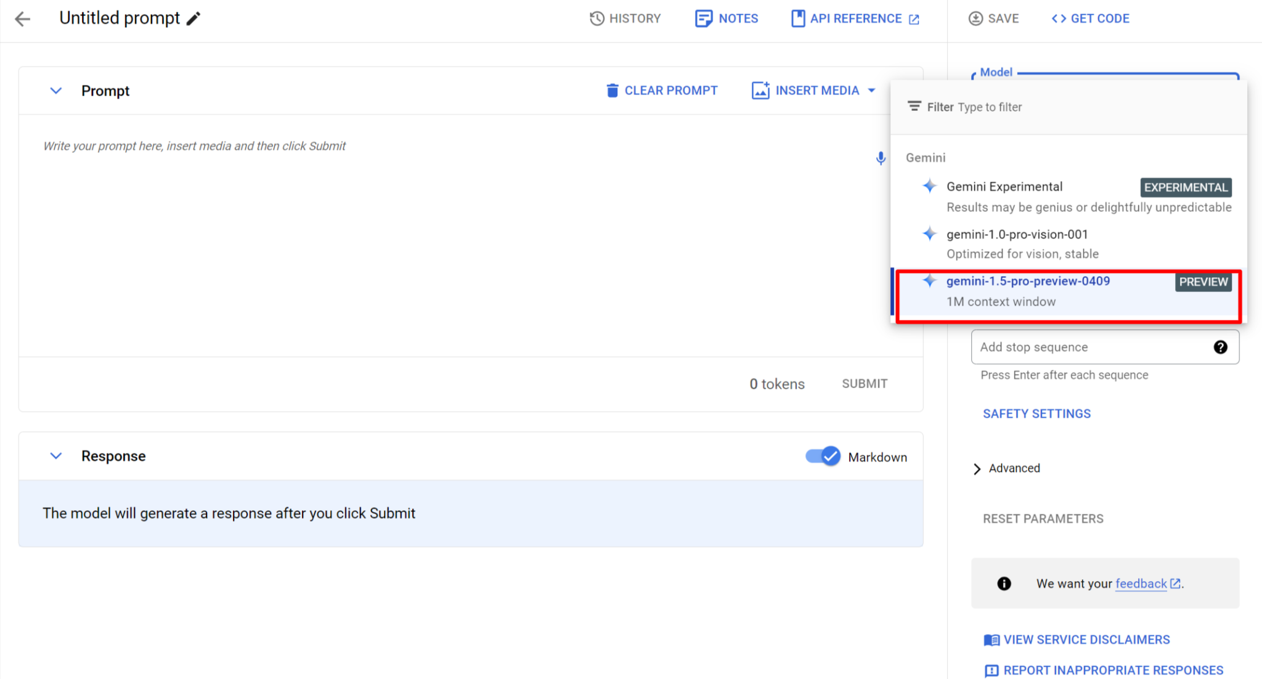Expand the Advanced settings section

(x=1005, y=468)
